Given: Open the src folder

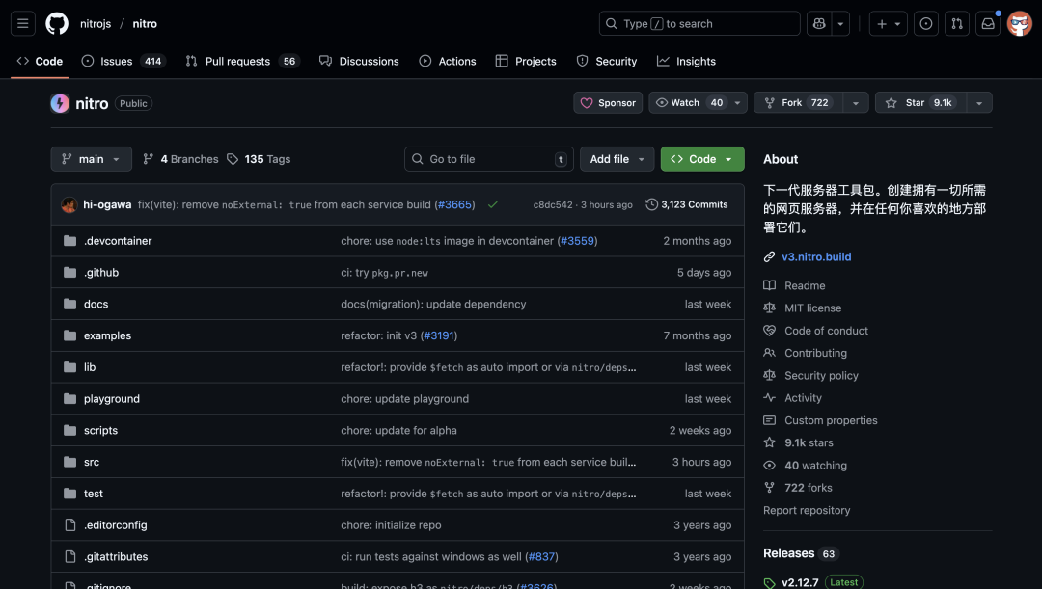Looking at the screenshot, I should point(92,462).
